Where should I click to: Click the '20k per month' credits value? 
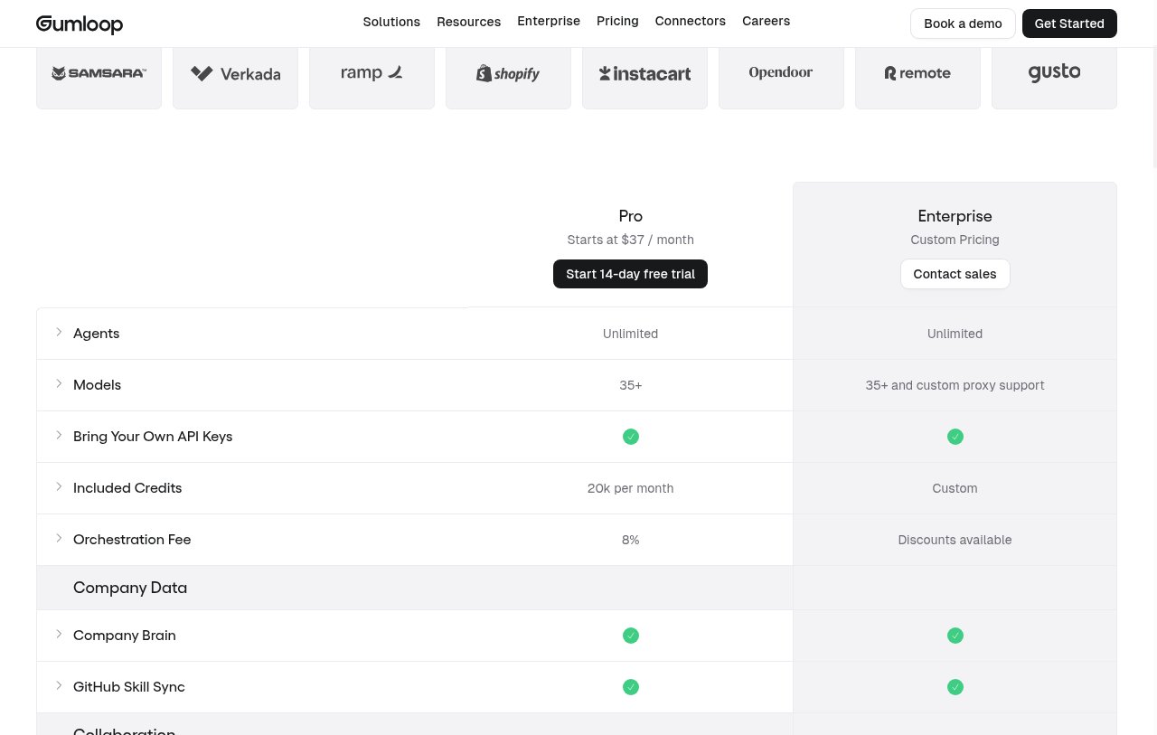coord(630,488)
